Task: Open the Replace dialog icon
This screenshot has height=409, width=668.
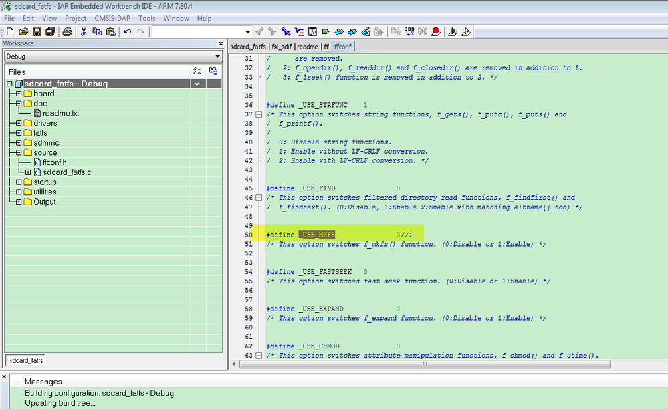Action: [299, 32]
